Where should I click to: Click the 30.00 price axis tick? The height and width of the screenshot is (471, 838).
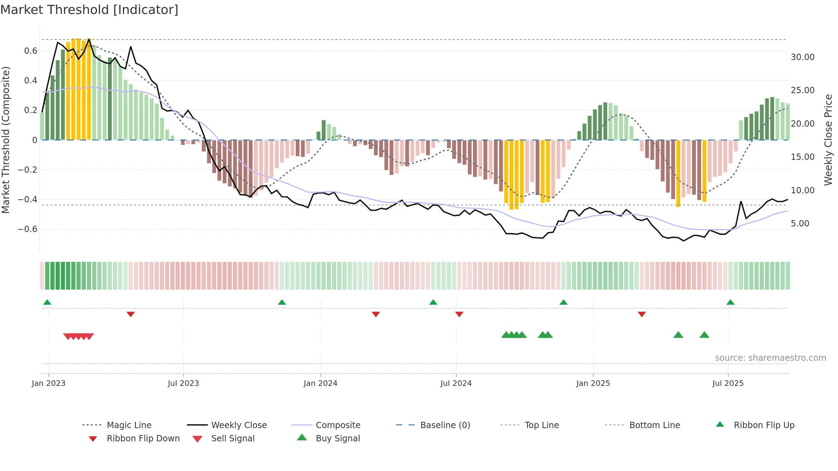803,57
